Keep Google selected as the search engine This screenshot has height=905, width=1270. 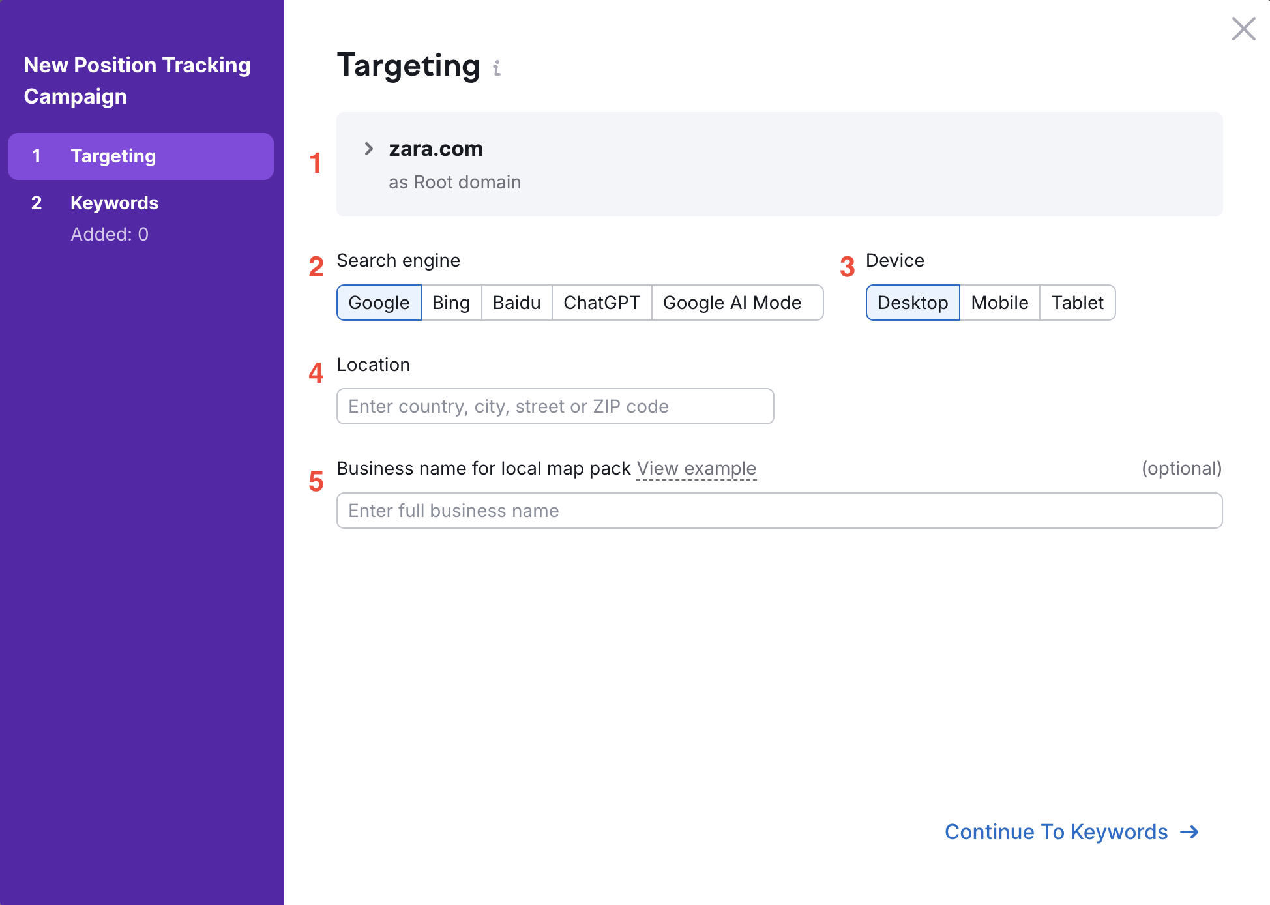(x=379, y=303)
